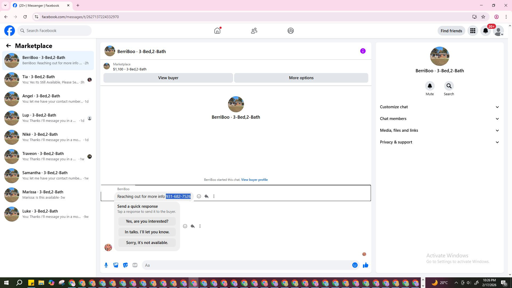
Task: Reply to BerriBoo's phone number message
Action: pyautogui.click(x=206, y=197)
